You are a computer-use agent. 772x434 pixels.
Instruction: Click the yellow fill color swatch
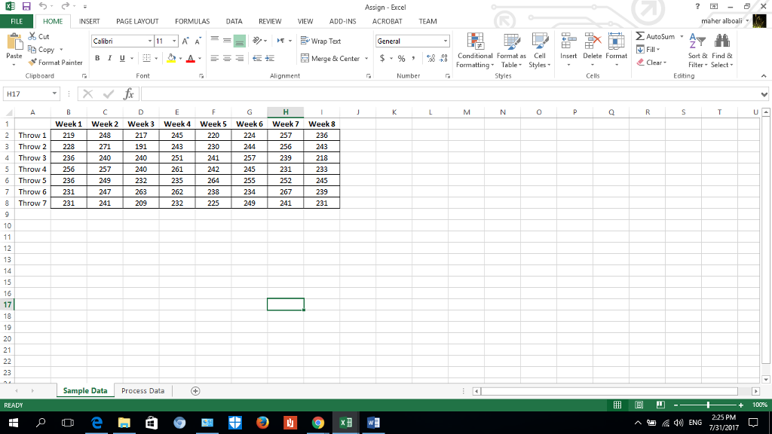click(171, 59)
